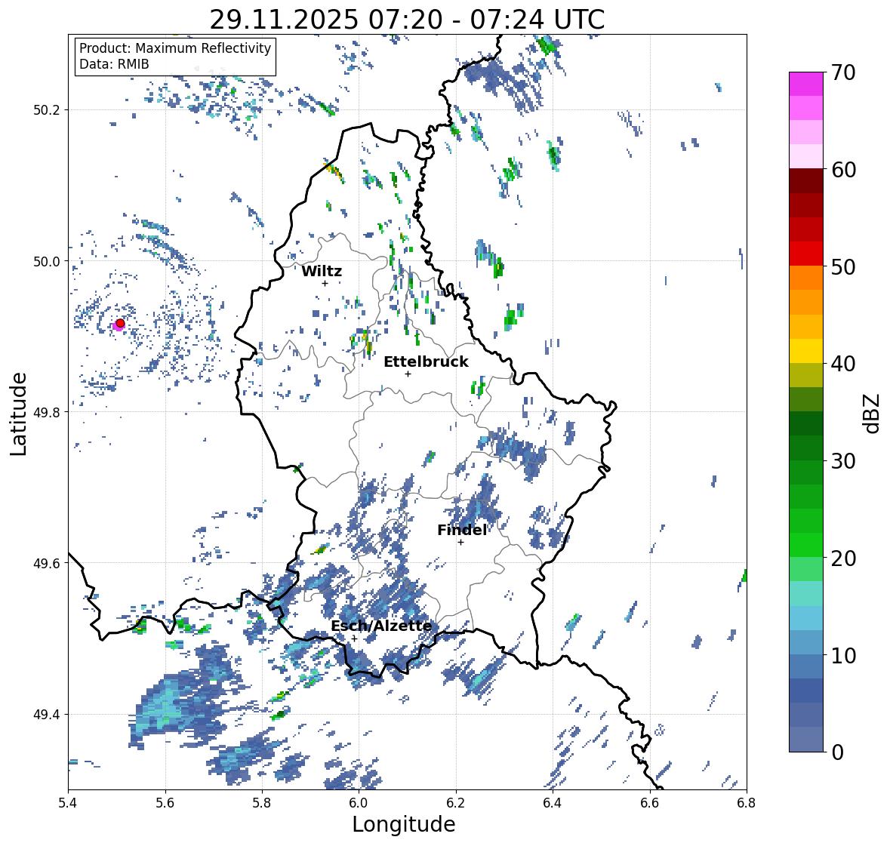Click the 5.4 longitude tick label
This screenshot has width=890, height=843.
(68, 803)
